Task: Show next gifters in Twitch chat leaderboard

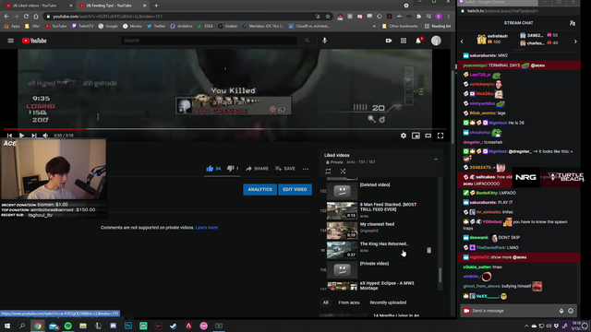Action: (x=575, y=41)
